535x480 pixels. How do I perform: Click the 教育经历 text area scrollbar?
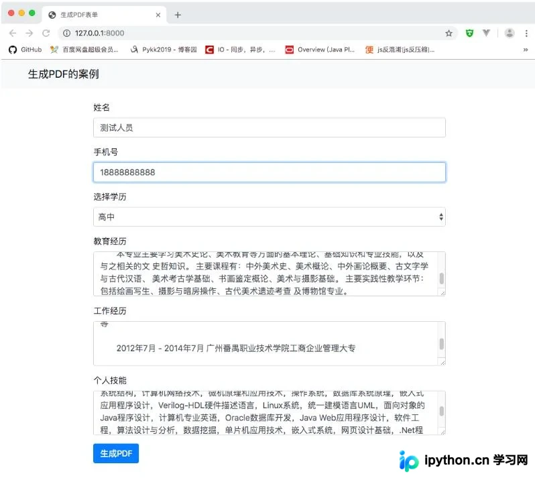click(x=442, y=278)
